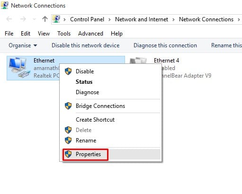The image size is (242, 194).
Task: Click Disable this network device
Action: 86,45
